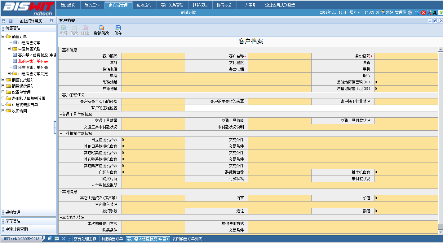This screenshot has width=443, height=243.
Task: Click the slash pen icon in bottom bar
Action: (x=69, y=239)
